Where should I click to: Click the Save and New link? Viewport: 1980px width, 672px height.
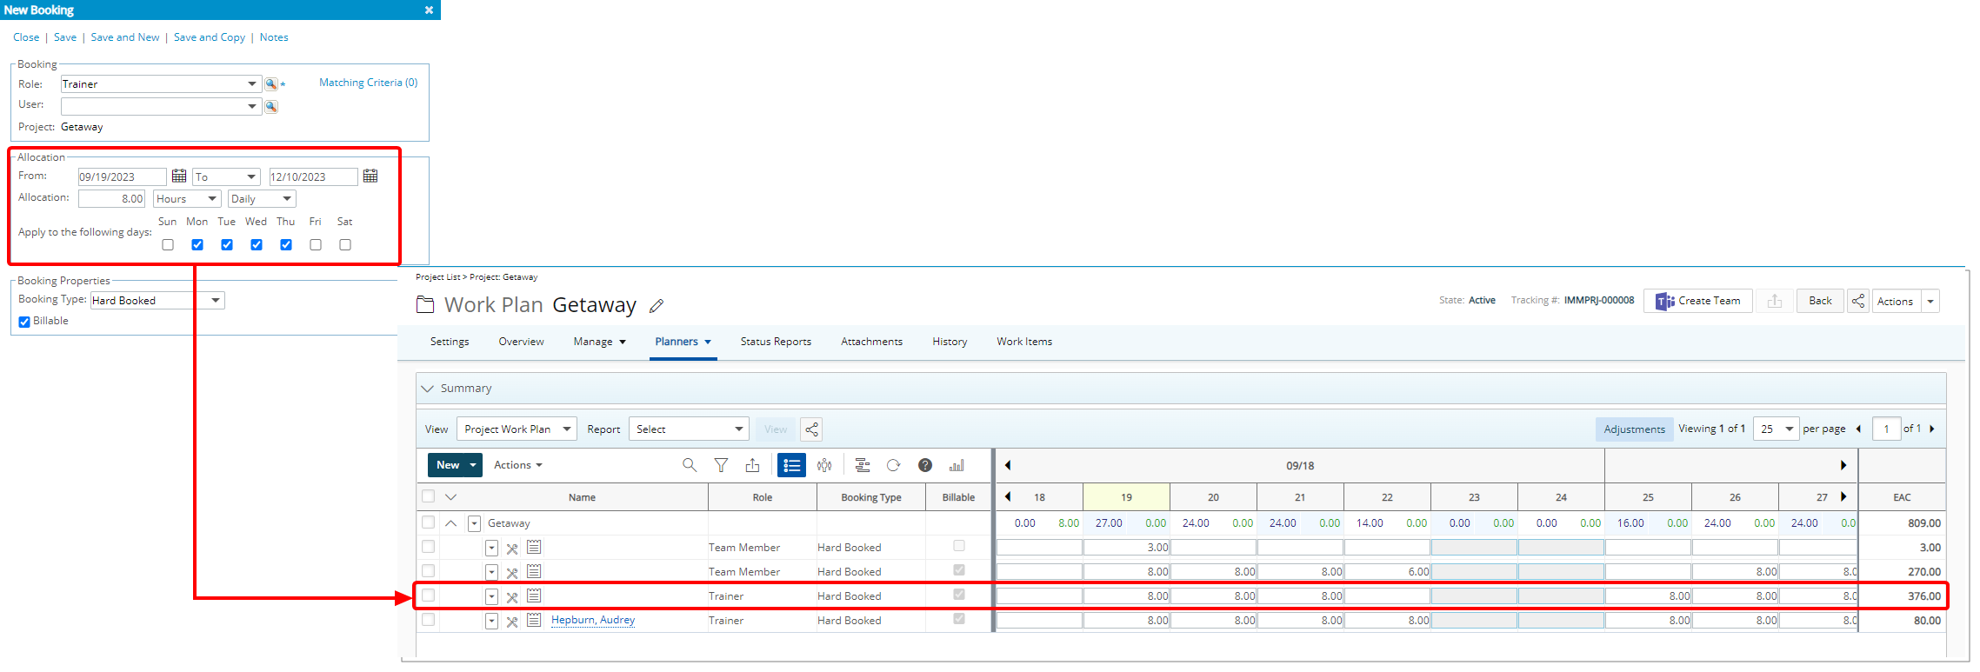[x=125, y=37]
